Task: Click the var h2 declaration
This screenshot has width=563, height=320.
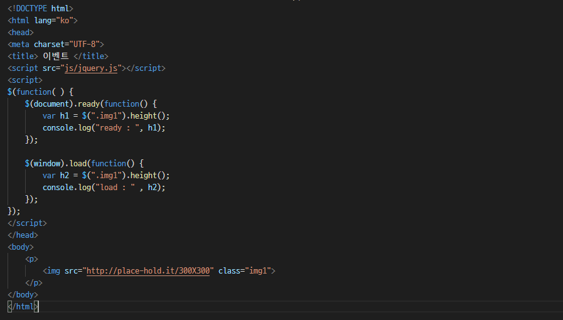Action: tap(106, 176)
